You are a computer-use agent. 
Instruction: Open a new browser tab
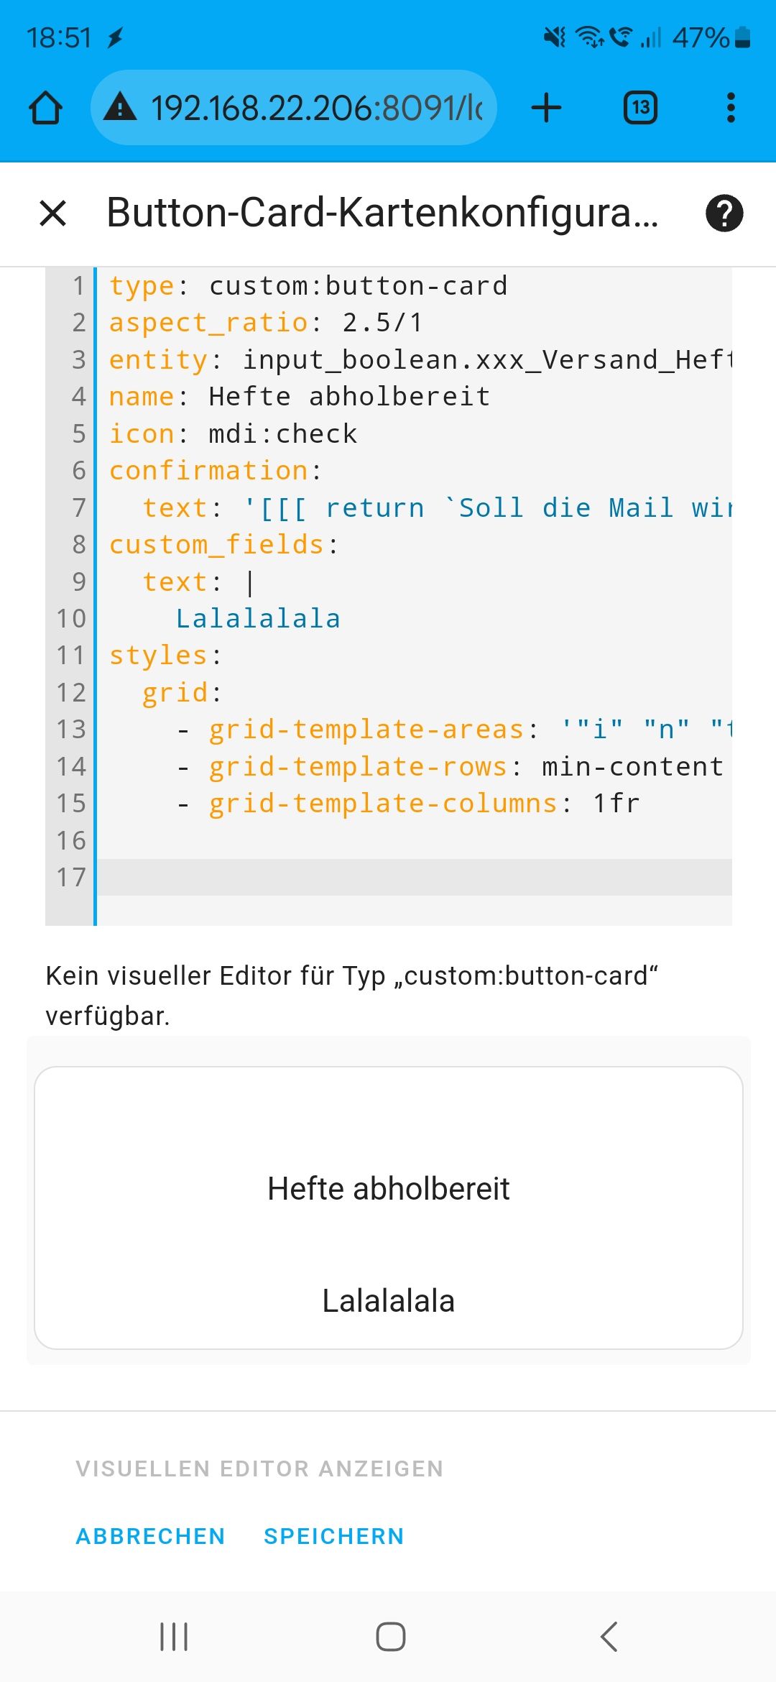(546, 109)
